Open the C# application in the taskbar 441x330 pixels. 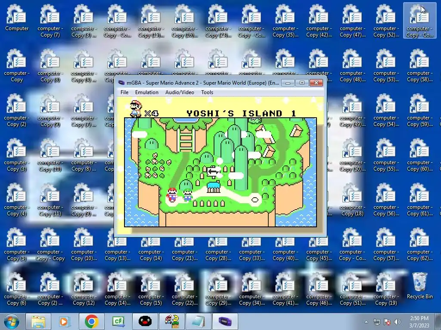[x=118, y=321]
